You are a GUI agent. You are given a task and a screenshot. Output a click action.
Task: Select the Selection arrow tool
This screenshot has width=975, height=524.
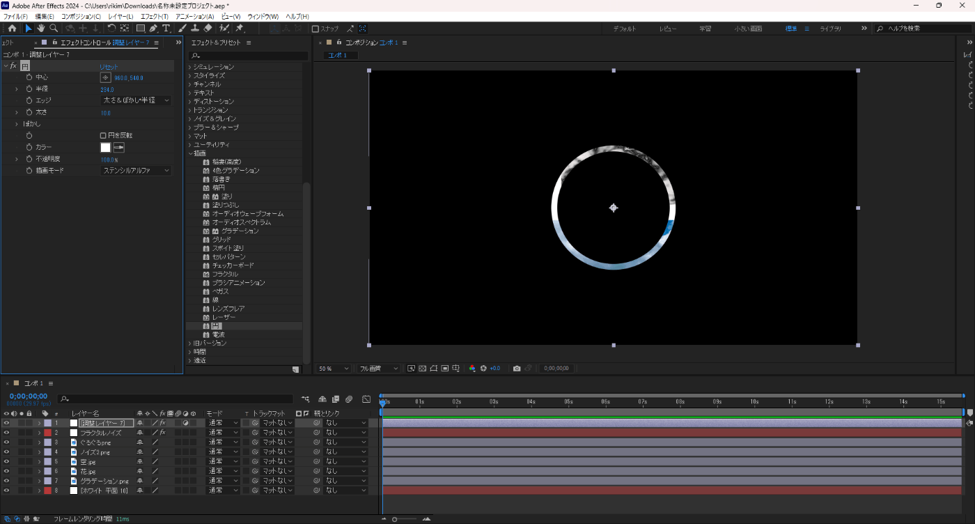click(x=29, y=29)
